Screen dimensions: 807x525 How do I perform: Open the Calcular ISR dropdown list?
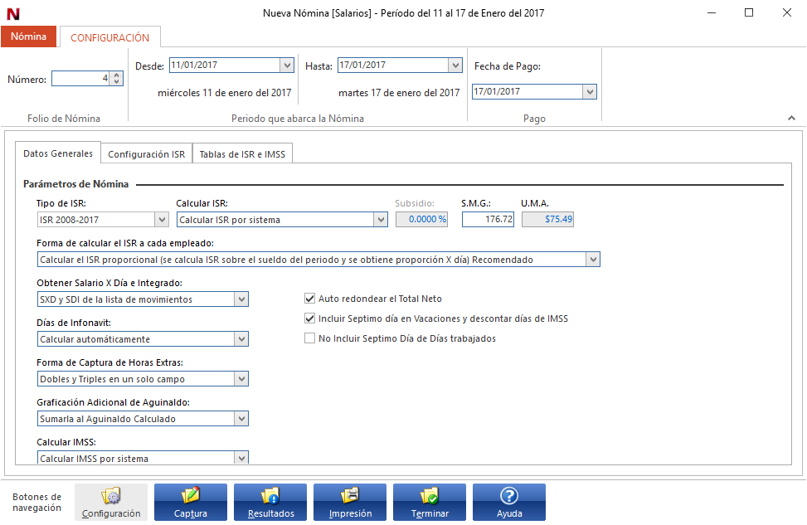[381, 220]
